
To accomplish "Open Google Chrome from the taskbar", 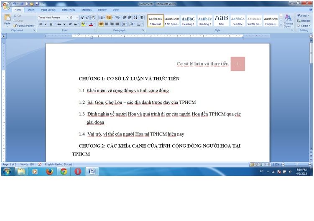I will pyautogui.click(x=63, y=171).
